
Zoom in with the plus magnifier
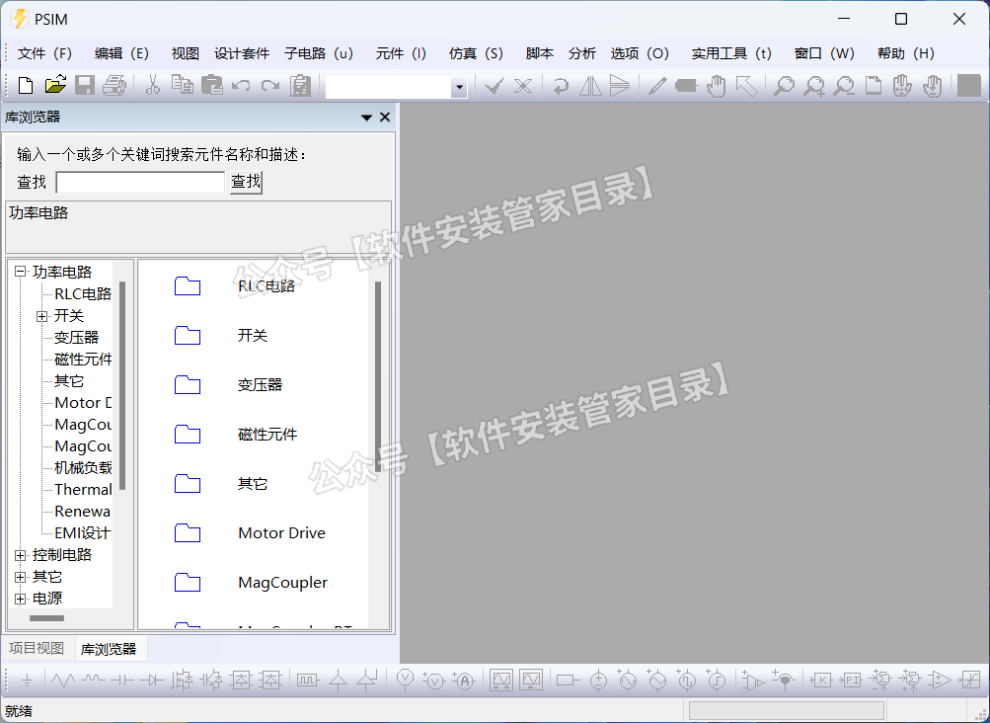tap(814, 85)
